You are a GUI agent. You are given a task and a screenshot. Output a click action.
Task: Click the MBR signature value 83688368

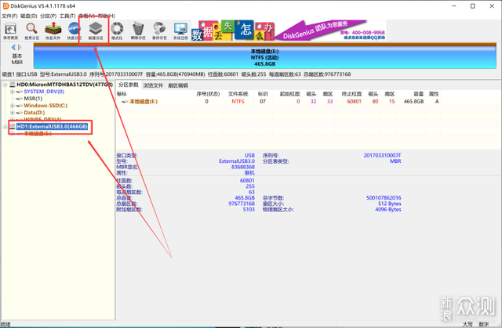coord(243,167)
